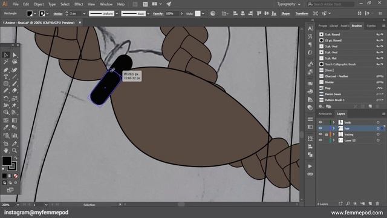Switch to the Artboards tab
Image resolution: width=387 pixels, height=218 pixels.
325,114
